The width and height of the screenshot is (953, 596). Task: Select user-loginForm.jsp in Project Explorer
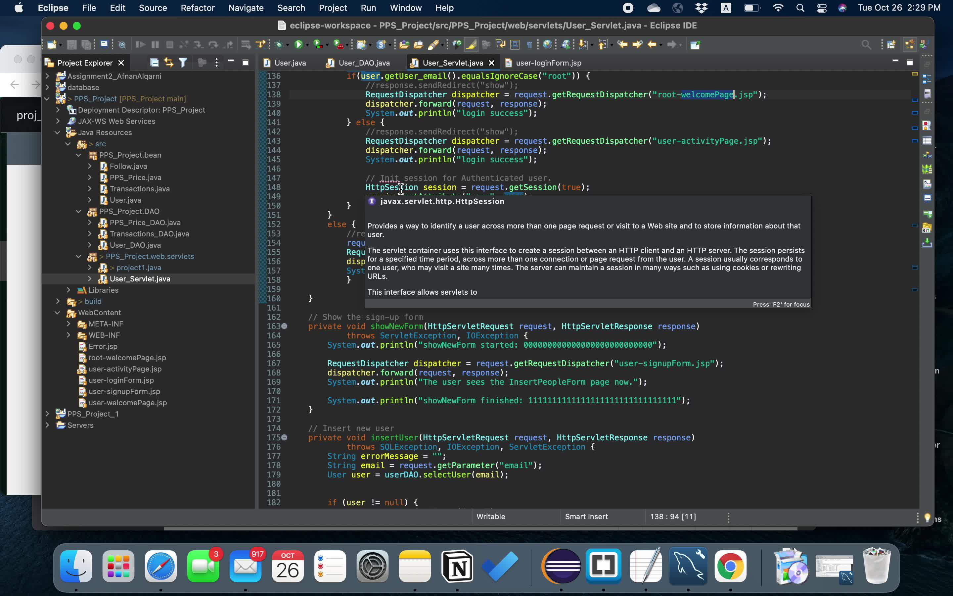tap(121, 380)
